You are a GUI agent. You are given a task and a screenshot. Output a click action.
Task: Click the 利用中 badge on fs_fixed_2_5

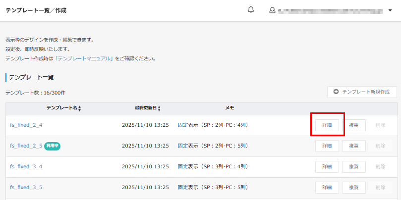click(x=52, y=146)
